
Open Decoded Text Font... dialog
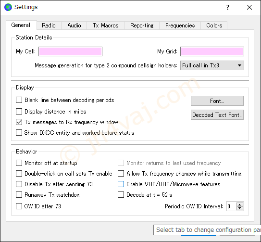[217, 115]
